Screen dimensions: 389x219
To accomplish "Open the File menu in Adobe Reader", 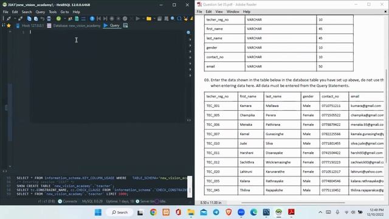I will 199,12.
